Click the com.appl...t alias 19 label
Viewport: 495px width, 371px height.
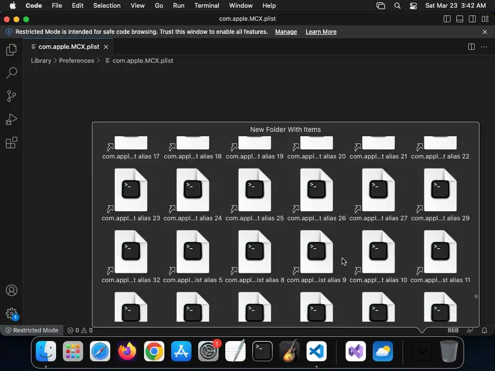click(x=254, y=156)
